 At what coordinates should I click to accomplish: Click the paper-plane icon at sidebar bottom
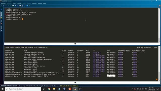[x=2, y=31]
